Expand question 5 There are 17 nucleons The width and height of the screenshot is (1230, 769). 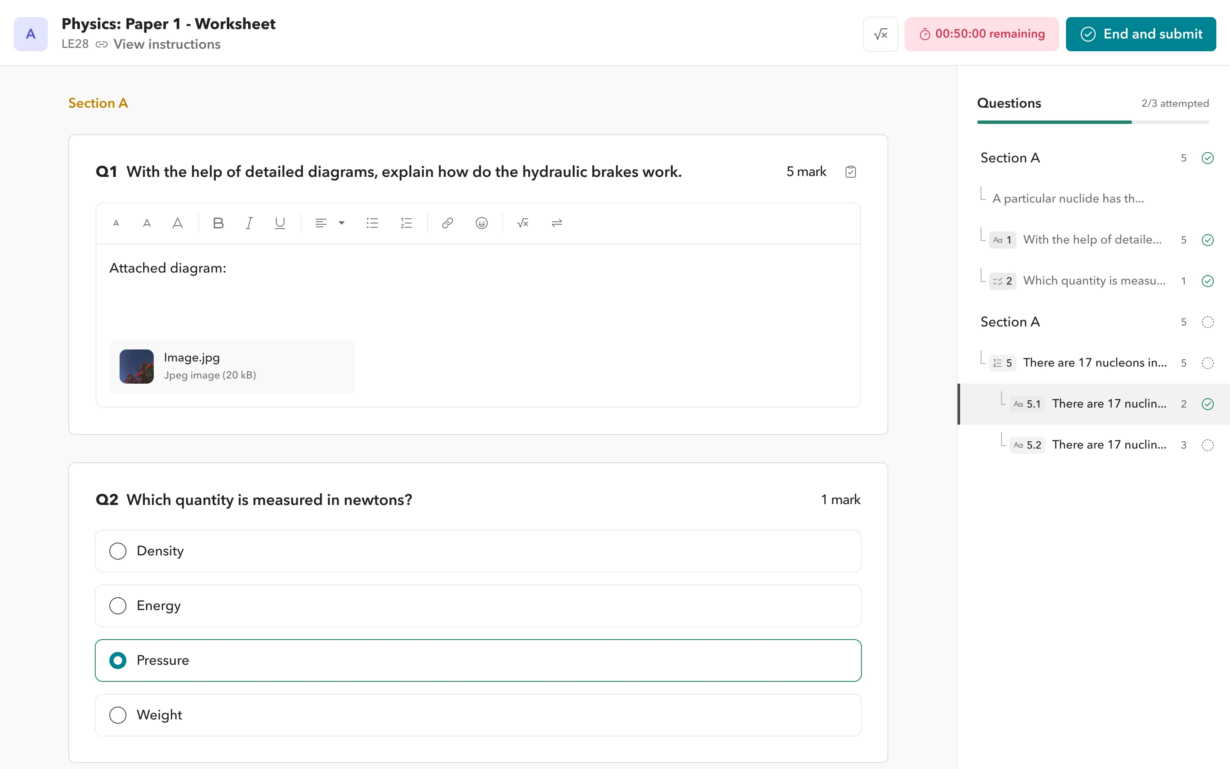[x=1094, y=363]
